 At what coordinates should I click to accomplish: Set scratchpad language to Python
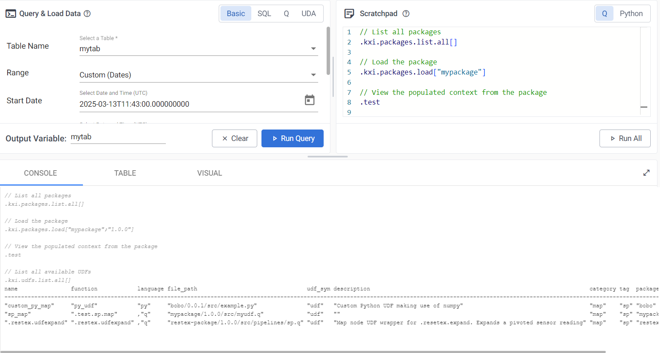pos(631,14)
